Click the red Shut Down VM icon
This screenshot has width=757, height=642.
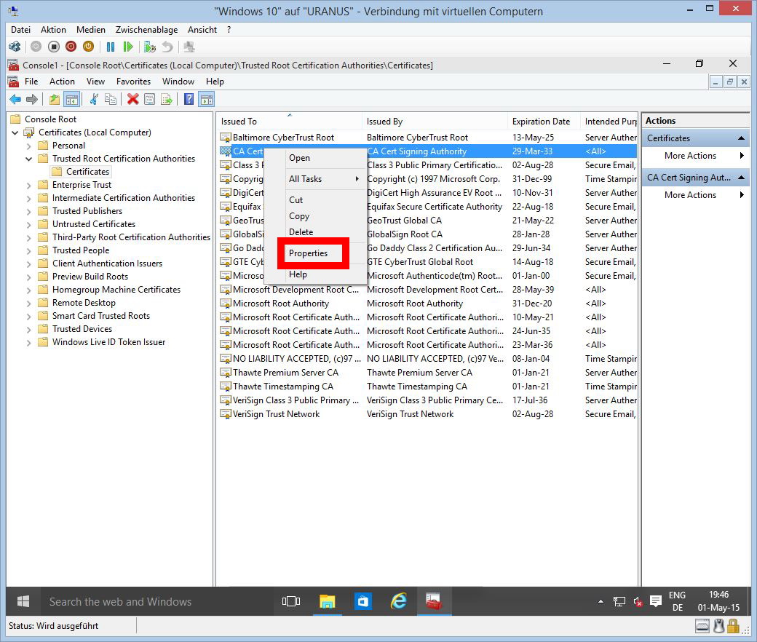point(71,47)
